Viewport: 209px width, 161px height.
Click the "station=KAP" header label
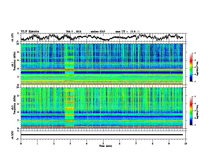(98, 32)
